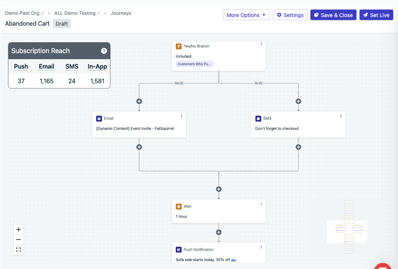Add step below the Wait node
The image size is (398, 269).
[219, 233]
